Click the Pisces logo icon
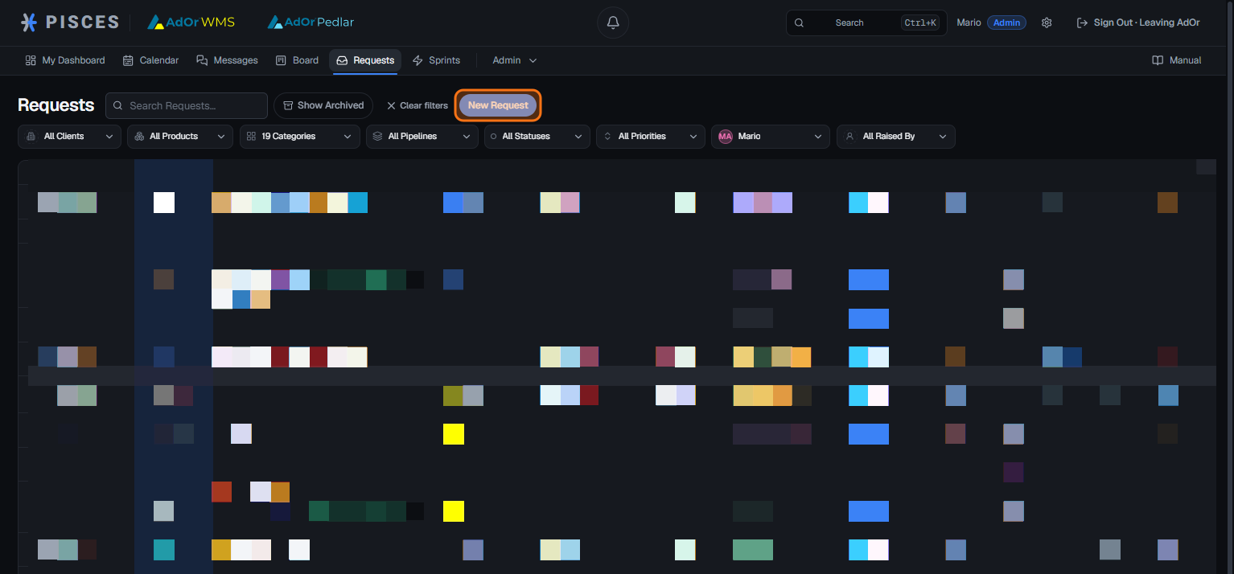Image resolution: width=1234 pixels, height=574 pixels. click(29, 23)
